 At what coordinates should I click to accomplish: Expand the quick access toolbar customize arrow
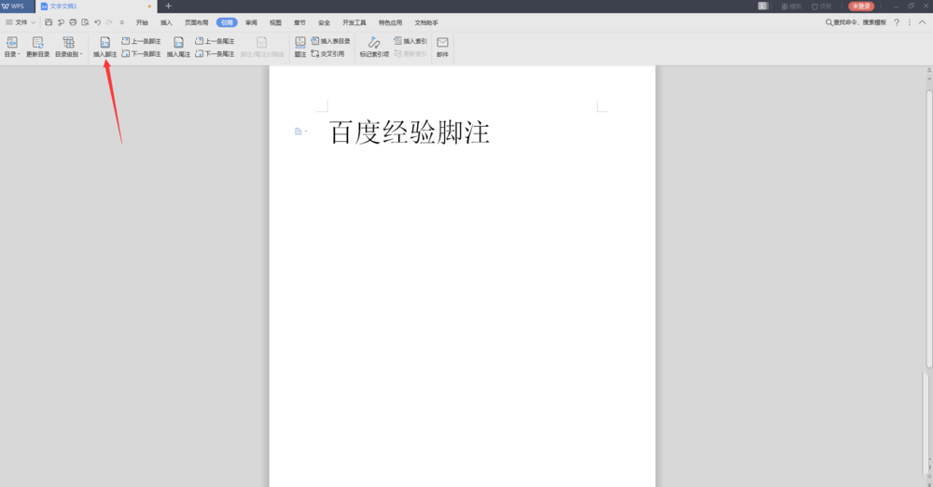[122, 22]
